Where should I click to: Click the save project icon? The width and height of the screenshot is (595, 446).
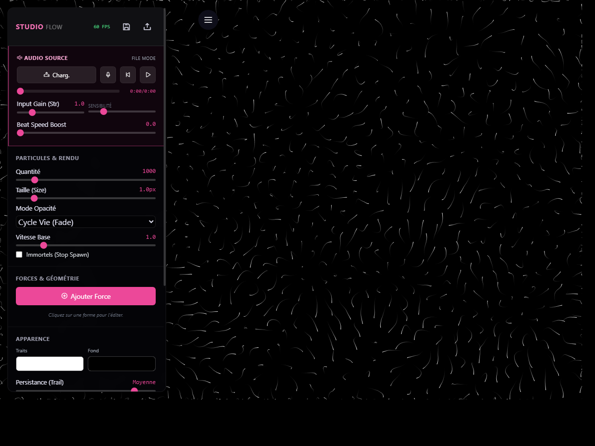pos(126,26)
